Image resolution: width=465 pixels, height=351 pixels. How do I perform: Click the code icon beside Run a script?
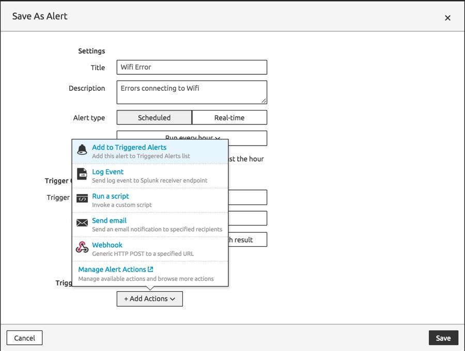tap(81, 198)
